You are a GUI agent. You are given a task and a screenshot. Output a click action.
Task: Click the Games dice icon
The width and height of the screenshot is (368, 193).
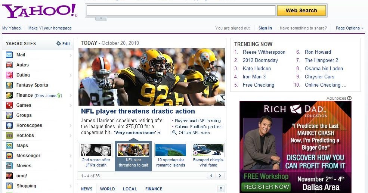point(9,105)
